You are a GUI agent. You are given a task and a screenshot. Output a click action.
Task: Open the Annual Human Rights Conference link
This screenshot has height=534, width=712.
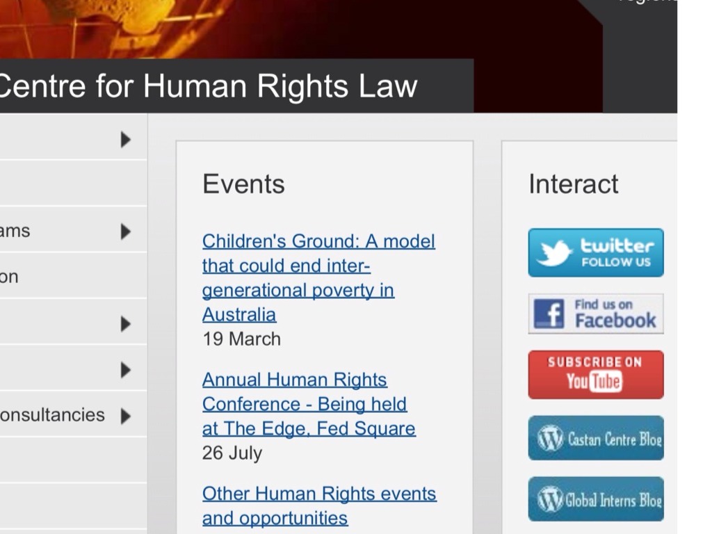(308, 404)
